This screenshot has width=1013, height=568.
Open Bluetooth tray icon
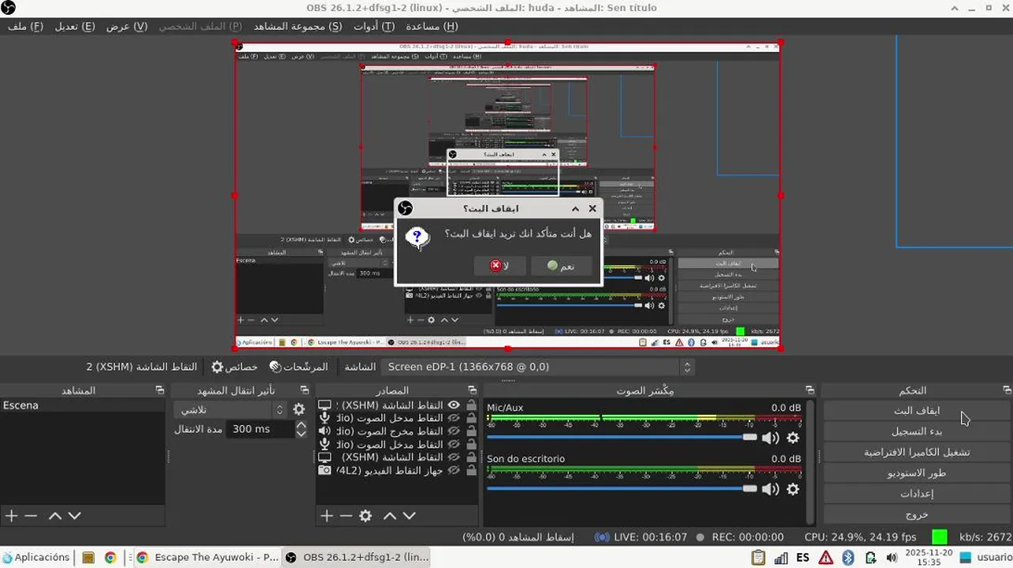coord(848,558)
